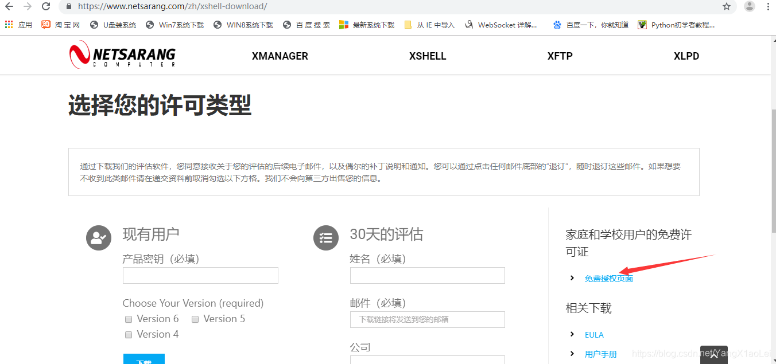The height and width of the screenshot is (364, 776).
Task: Click the padlock site security icon
Action: 69,7
